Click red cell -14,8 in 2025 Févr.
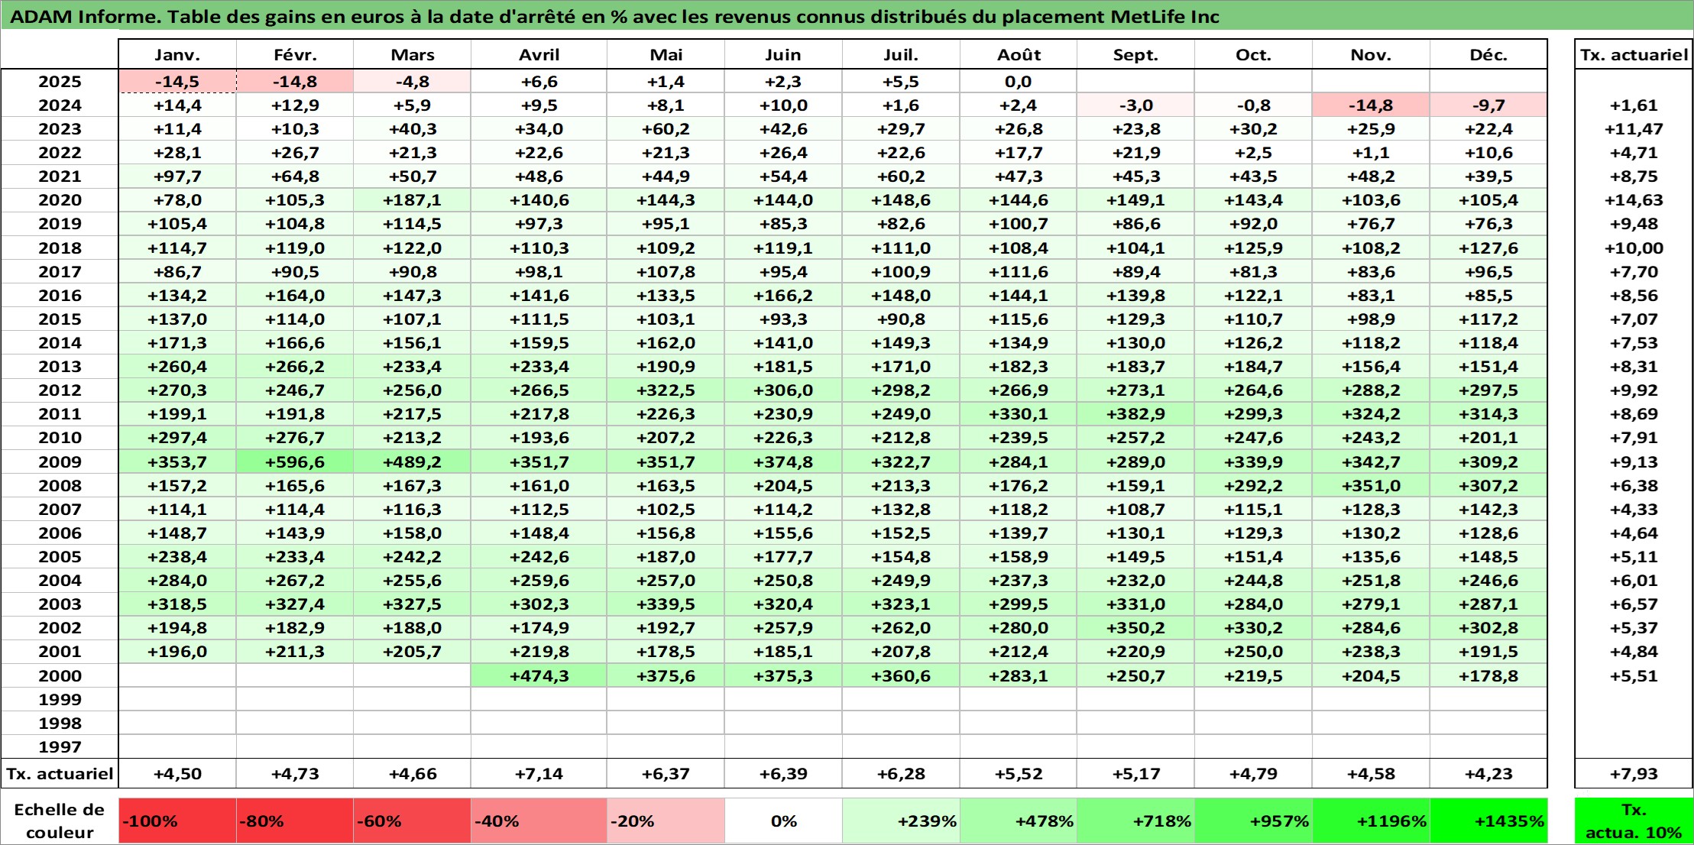 pos(295,82)
